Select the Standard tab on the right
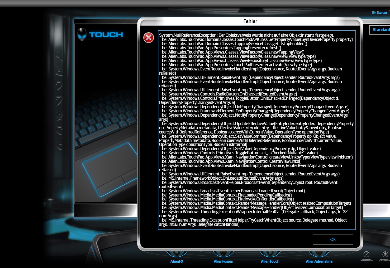 (x=380, y=30)
